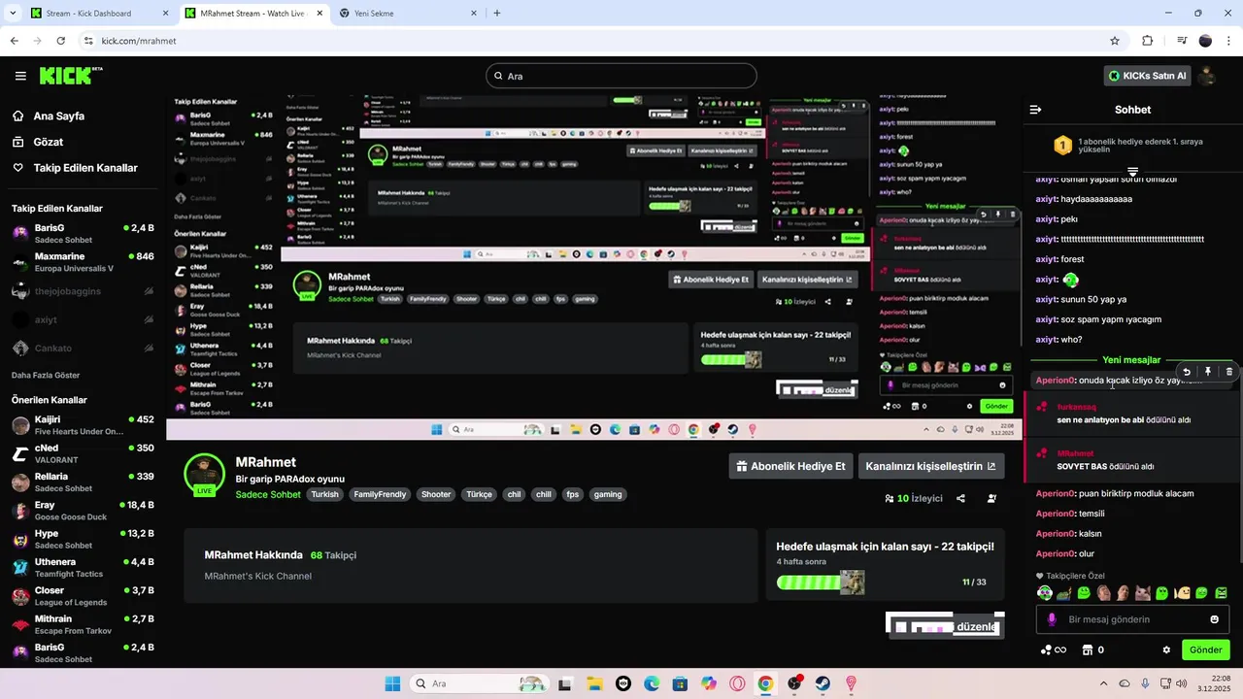The height and width of the screenshot is (699, 1243).
Task: Open a new browser tab with plus
Action: tap(497, 14)
